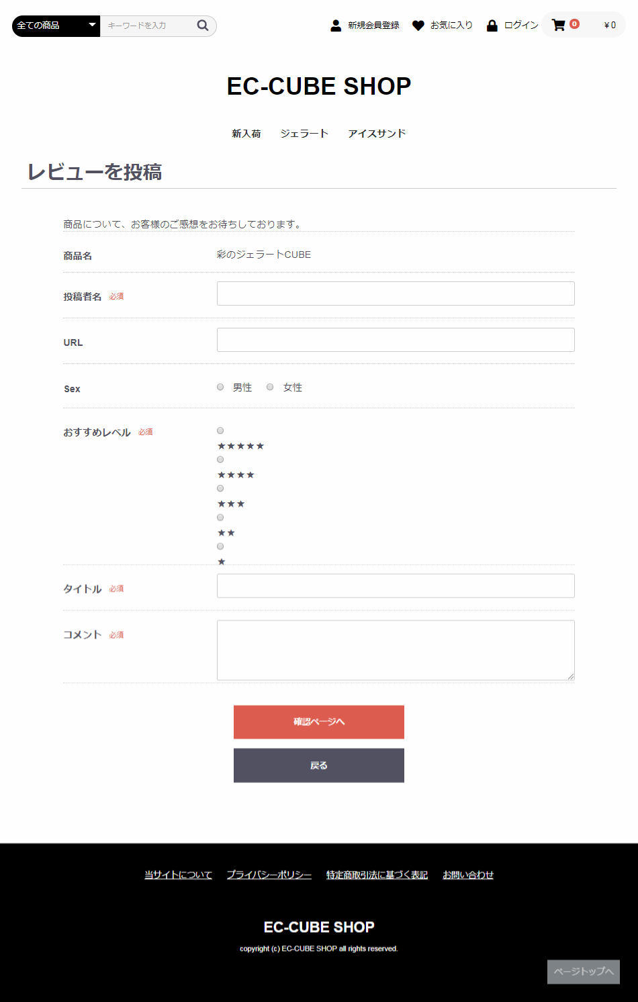Click the 戻る button
This screenshot has width=638, height=1002.
pos(319,766)
